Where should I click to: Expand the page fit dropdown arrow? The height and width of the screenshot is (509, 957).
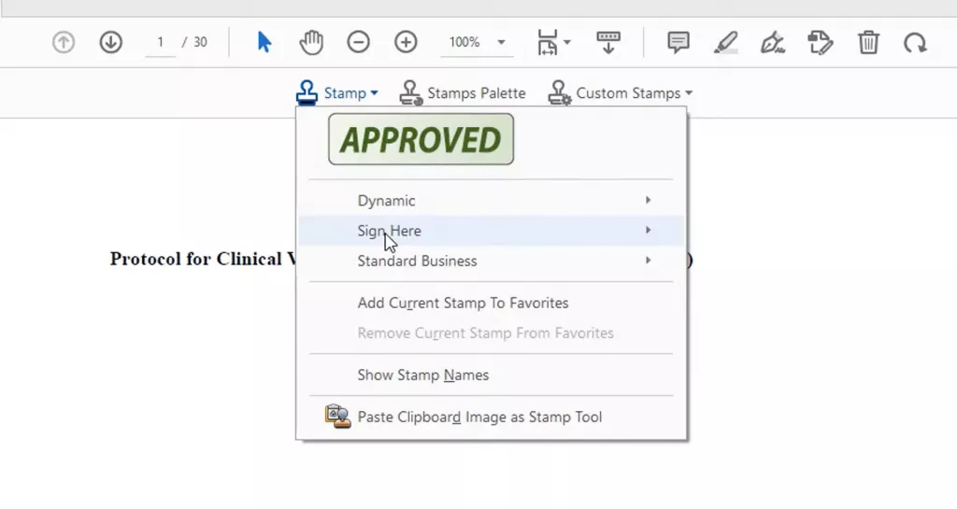(567, 42)
